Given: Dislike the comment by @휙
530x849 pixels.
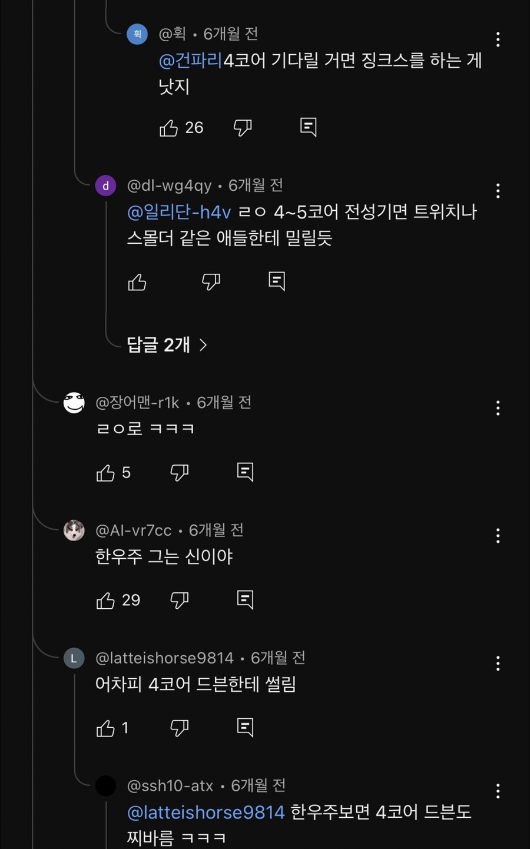Looking at the screenshot, I should tap(243, 127).
